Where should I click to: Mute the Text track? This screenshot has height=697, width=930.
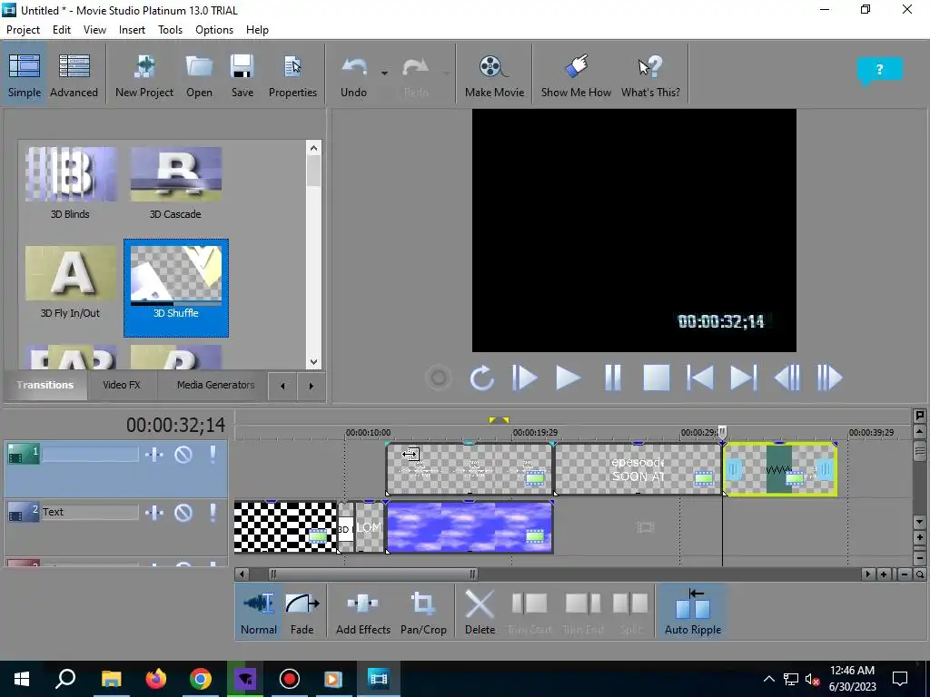[183, 512]
